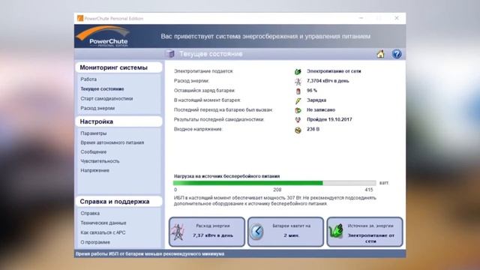Click the self-test result icon near Пройден
Image resolution: width=480 pixels, height=270 pixels.
[x=298, y=120]
